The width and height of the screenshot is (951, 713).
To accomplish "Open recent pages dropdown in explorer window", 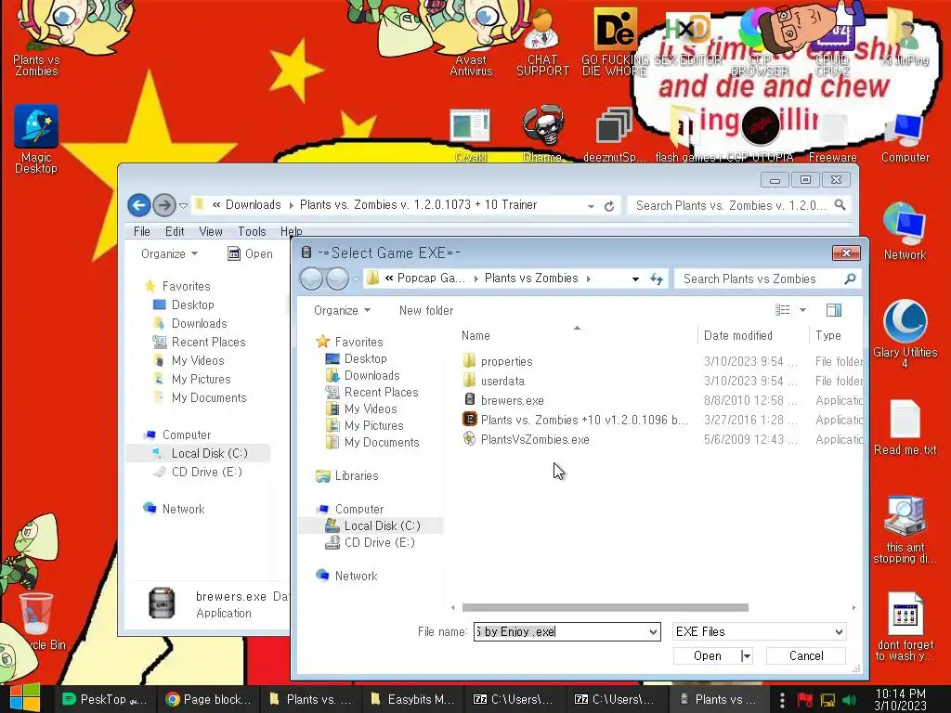I will (x=183, y=206).
